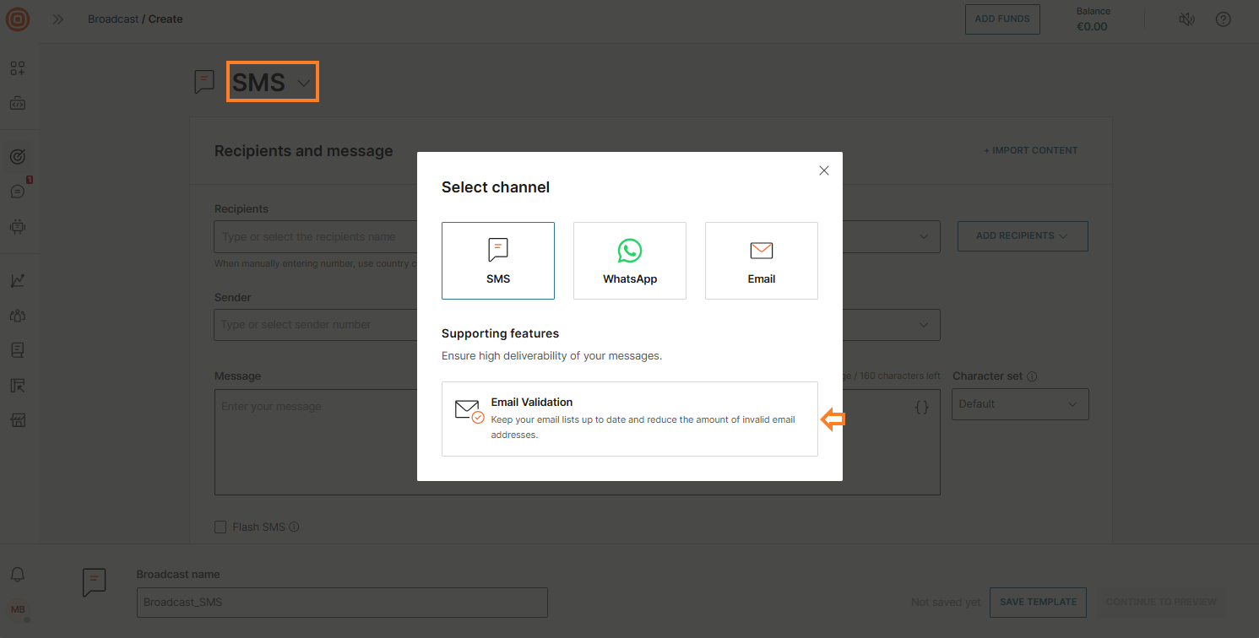The image size is (1259, 638).
Task: Toggle the muted sound icon in the top bar
Action: [1186, 19]
